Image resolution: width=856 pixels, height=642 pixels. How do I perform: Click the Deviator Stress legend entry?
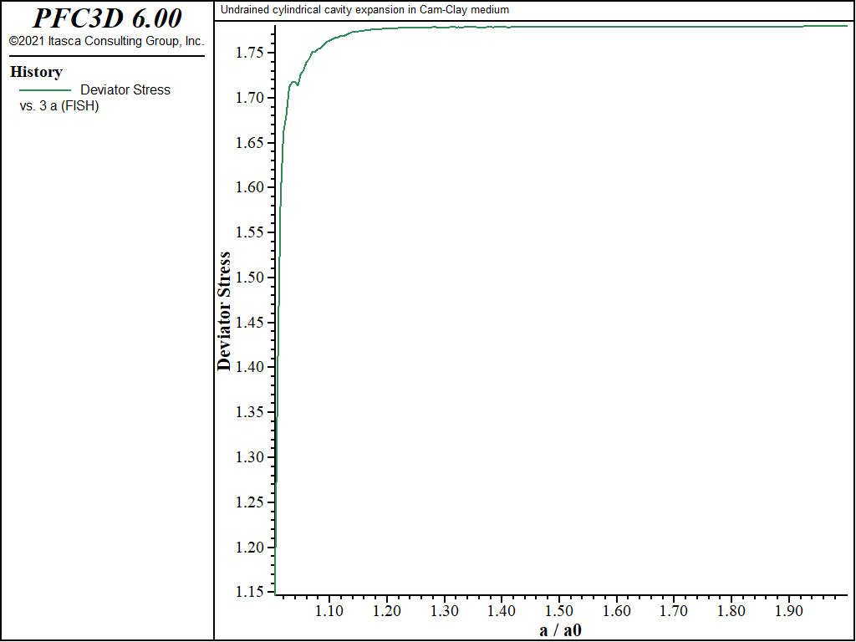125,89
